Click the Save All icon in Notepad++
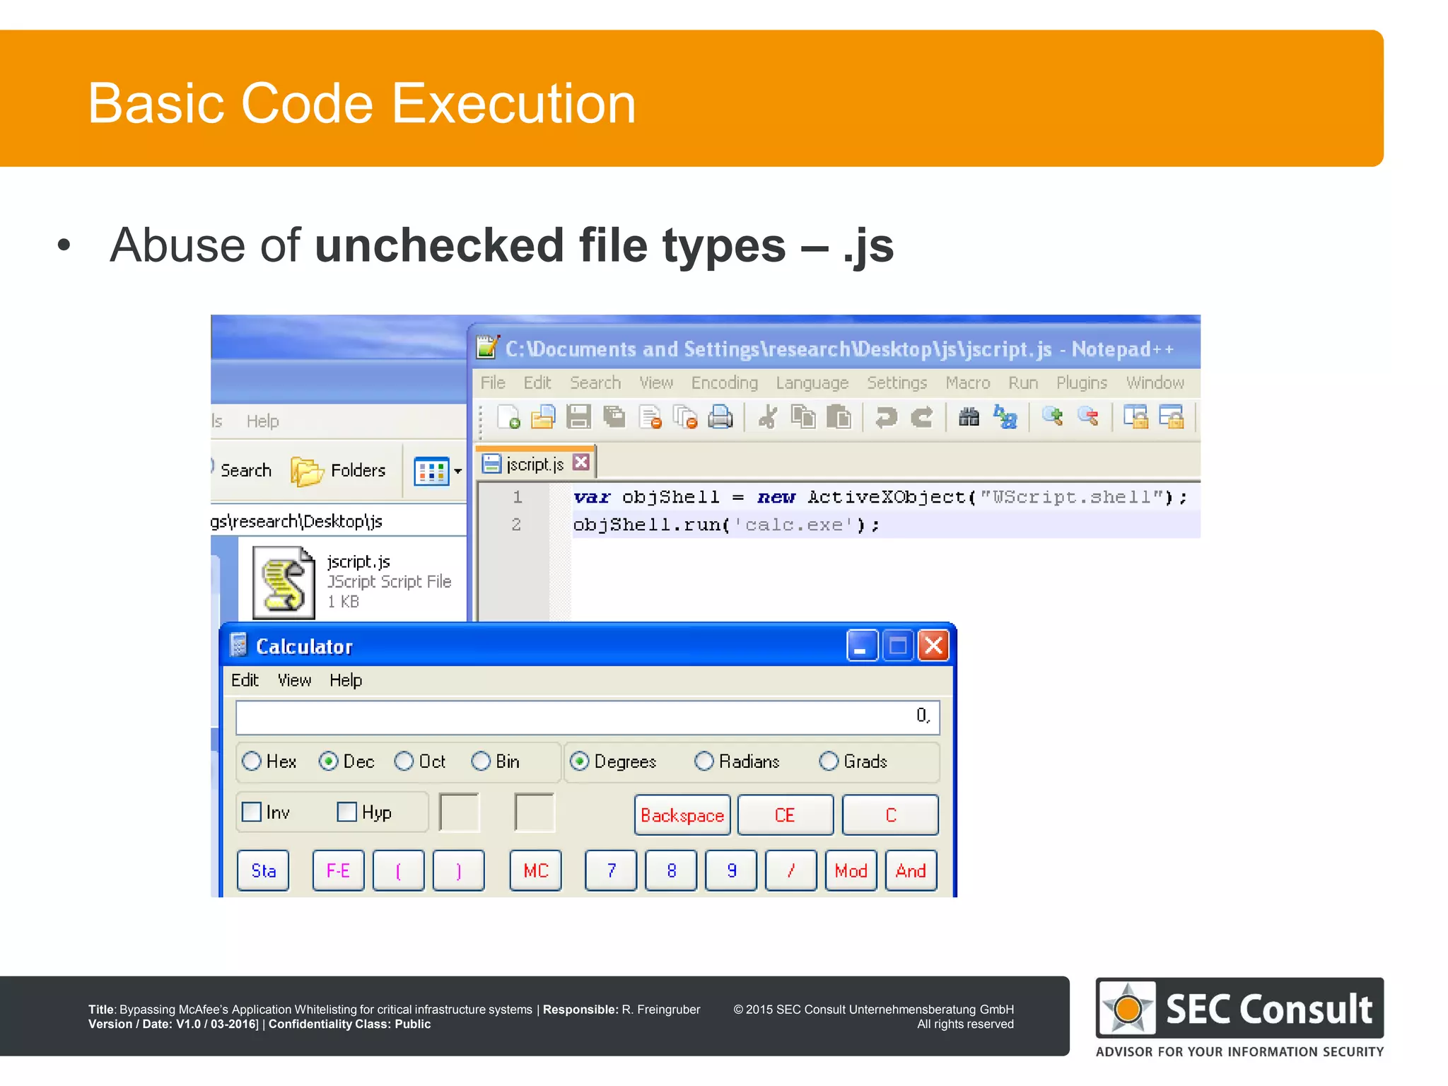 pos(614,417)
